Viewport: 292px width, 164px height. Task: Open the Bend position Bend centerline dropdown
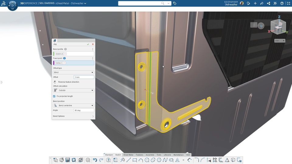[74, 105]
